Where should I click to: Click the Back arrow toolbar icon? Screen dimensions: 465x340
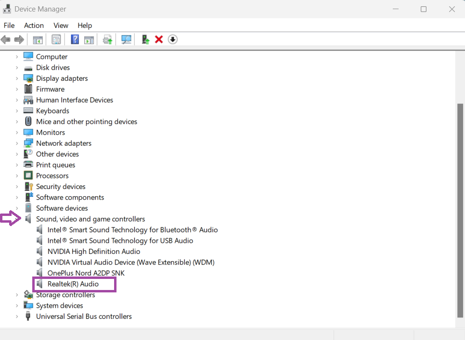pos(6,39)
